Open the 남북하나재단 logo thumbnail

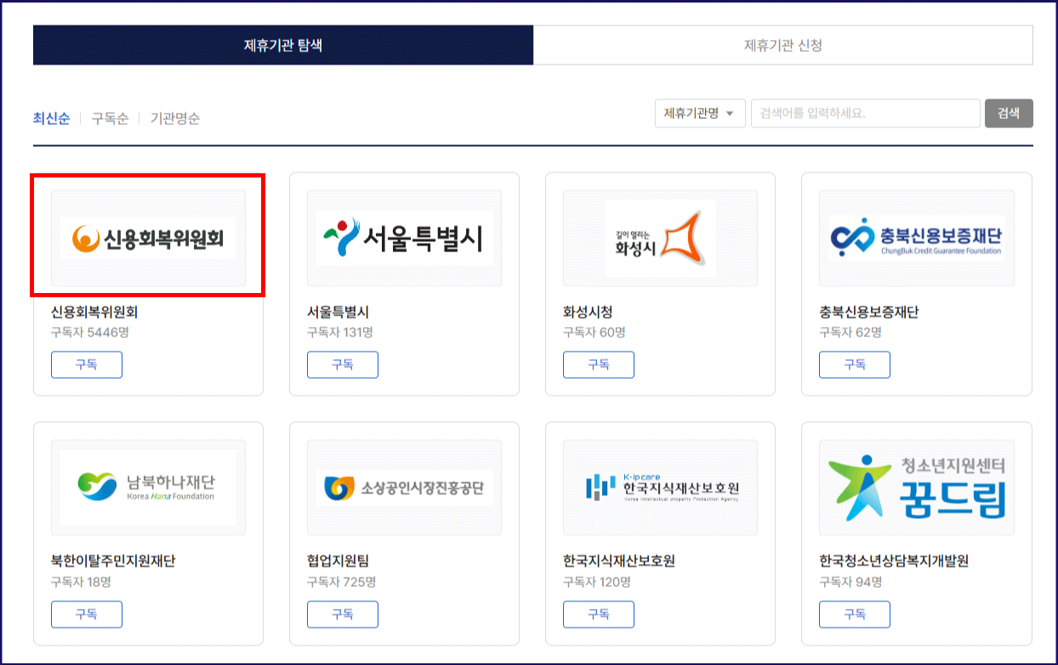tap(148, 487)
